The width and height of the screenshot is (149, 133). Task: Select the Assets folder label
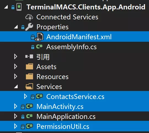point(46,67)
